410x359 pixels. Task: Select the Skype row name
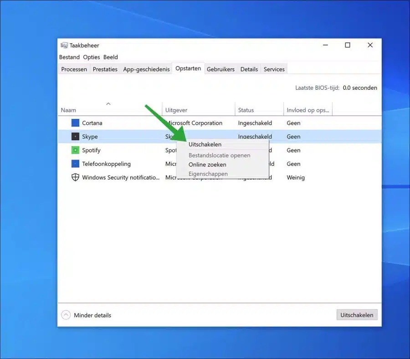[x=90, y=137]
